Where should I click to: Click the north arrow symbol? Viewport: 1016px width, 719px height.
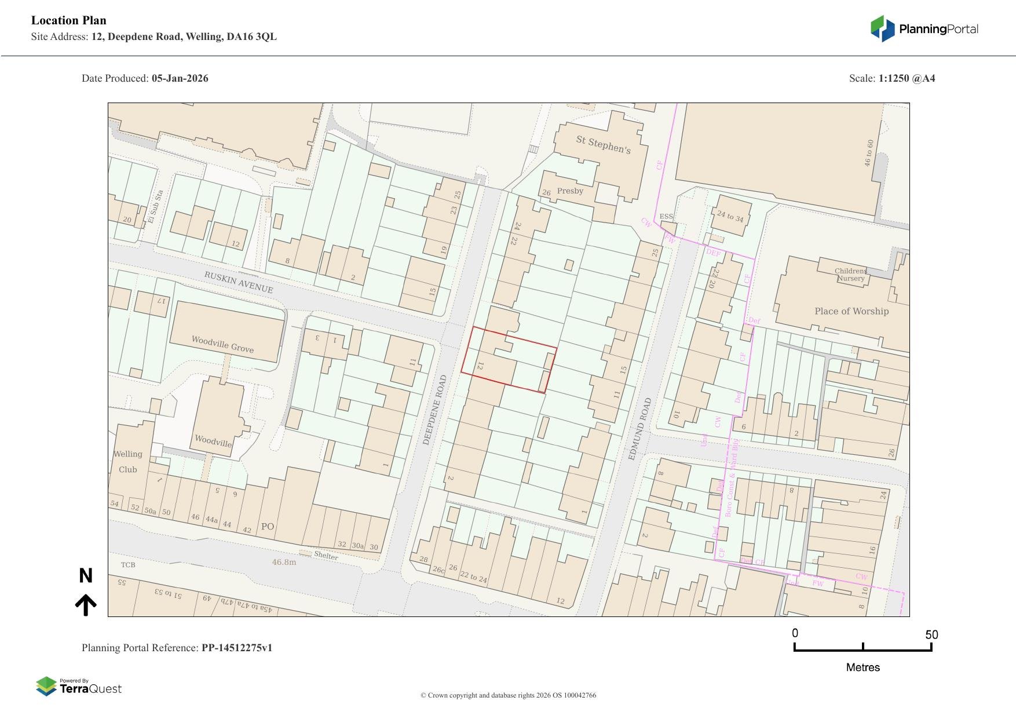(86, 605)
